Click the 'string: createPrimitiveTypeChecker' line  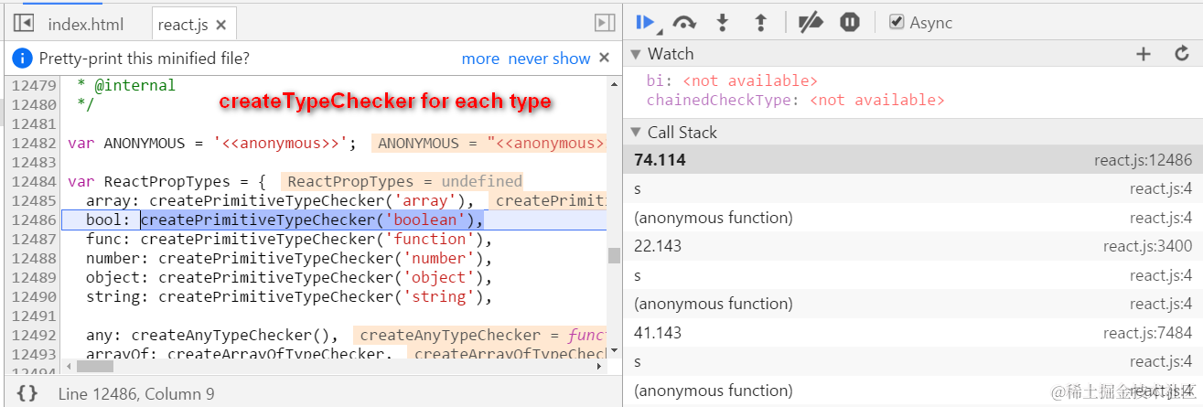[289, 296]
